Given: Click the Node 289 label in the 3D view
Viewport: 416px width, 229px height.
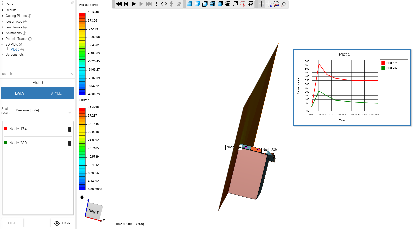Looking at the screenshot, I should pos(270,150).
